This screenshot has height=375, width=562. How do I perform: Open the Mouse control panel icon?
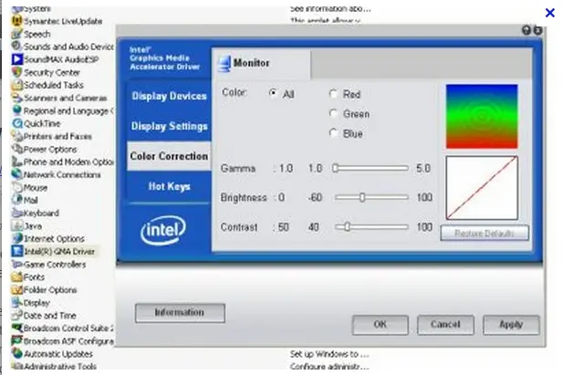tap(16, 188)
